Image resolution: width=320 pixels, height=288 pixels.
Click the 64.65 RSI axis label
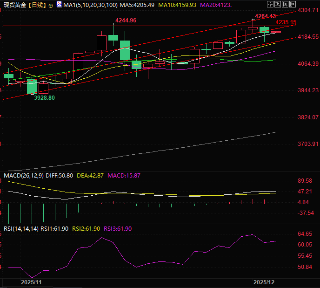[305, 234]
